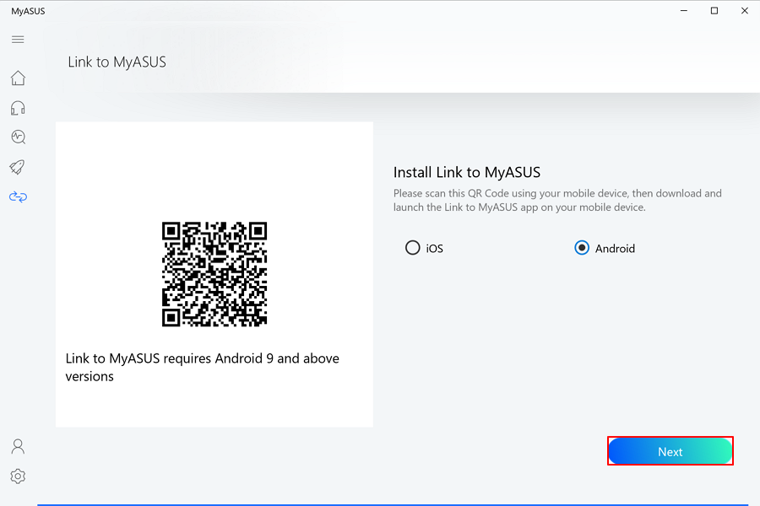Click the Install Link to MyASUS heading
Screen dimensions: 760x506
click(467, 172)
